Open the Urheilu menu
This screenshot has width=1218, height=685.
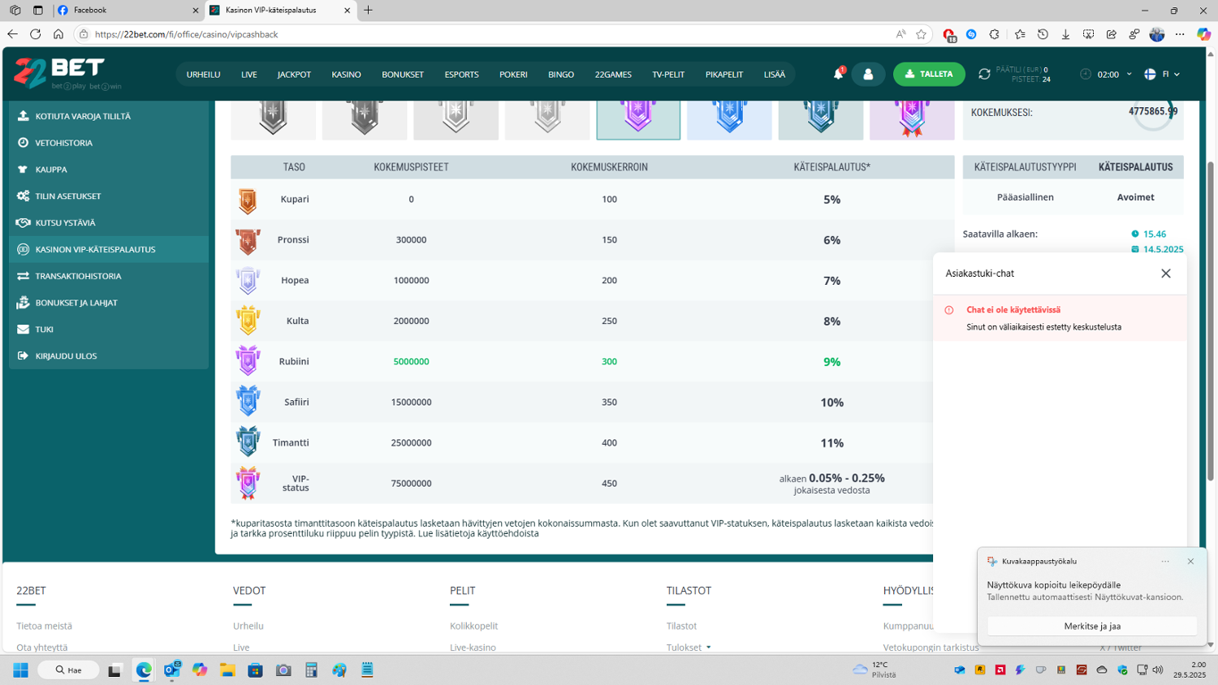(203, 75)
